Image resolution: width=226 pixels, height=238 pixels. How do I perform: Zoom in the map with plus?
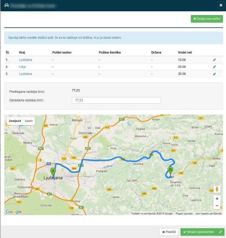(217, 199)
